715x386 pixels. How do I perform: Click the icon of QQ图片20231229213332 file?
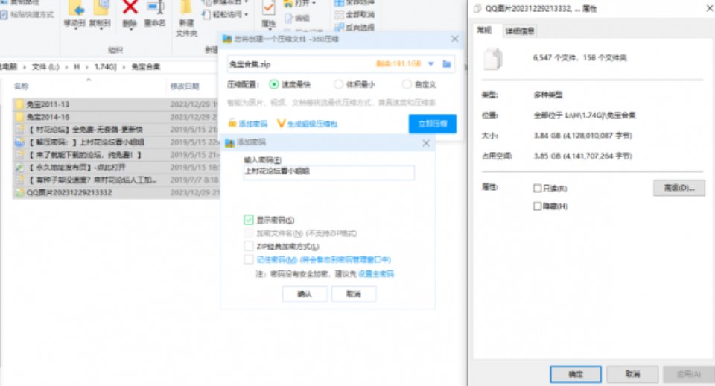coord(19,192)
